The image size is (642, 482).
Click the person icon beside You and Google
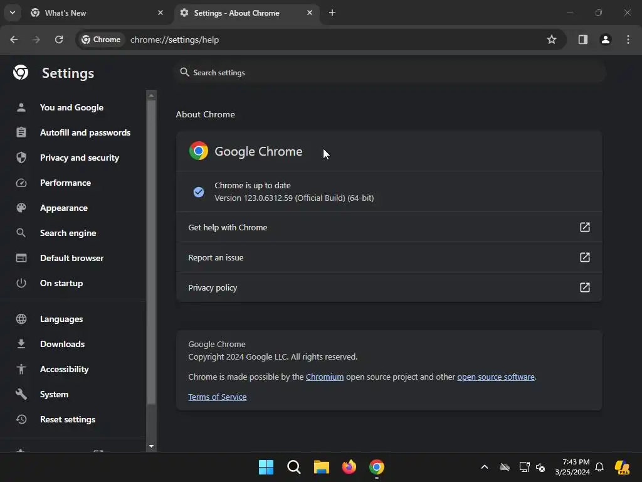pos(21,107)
